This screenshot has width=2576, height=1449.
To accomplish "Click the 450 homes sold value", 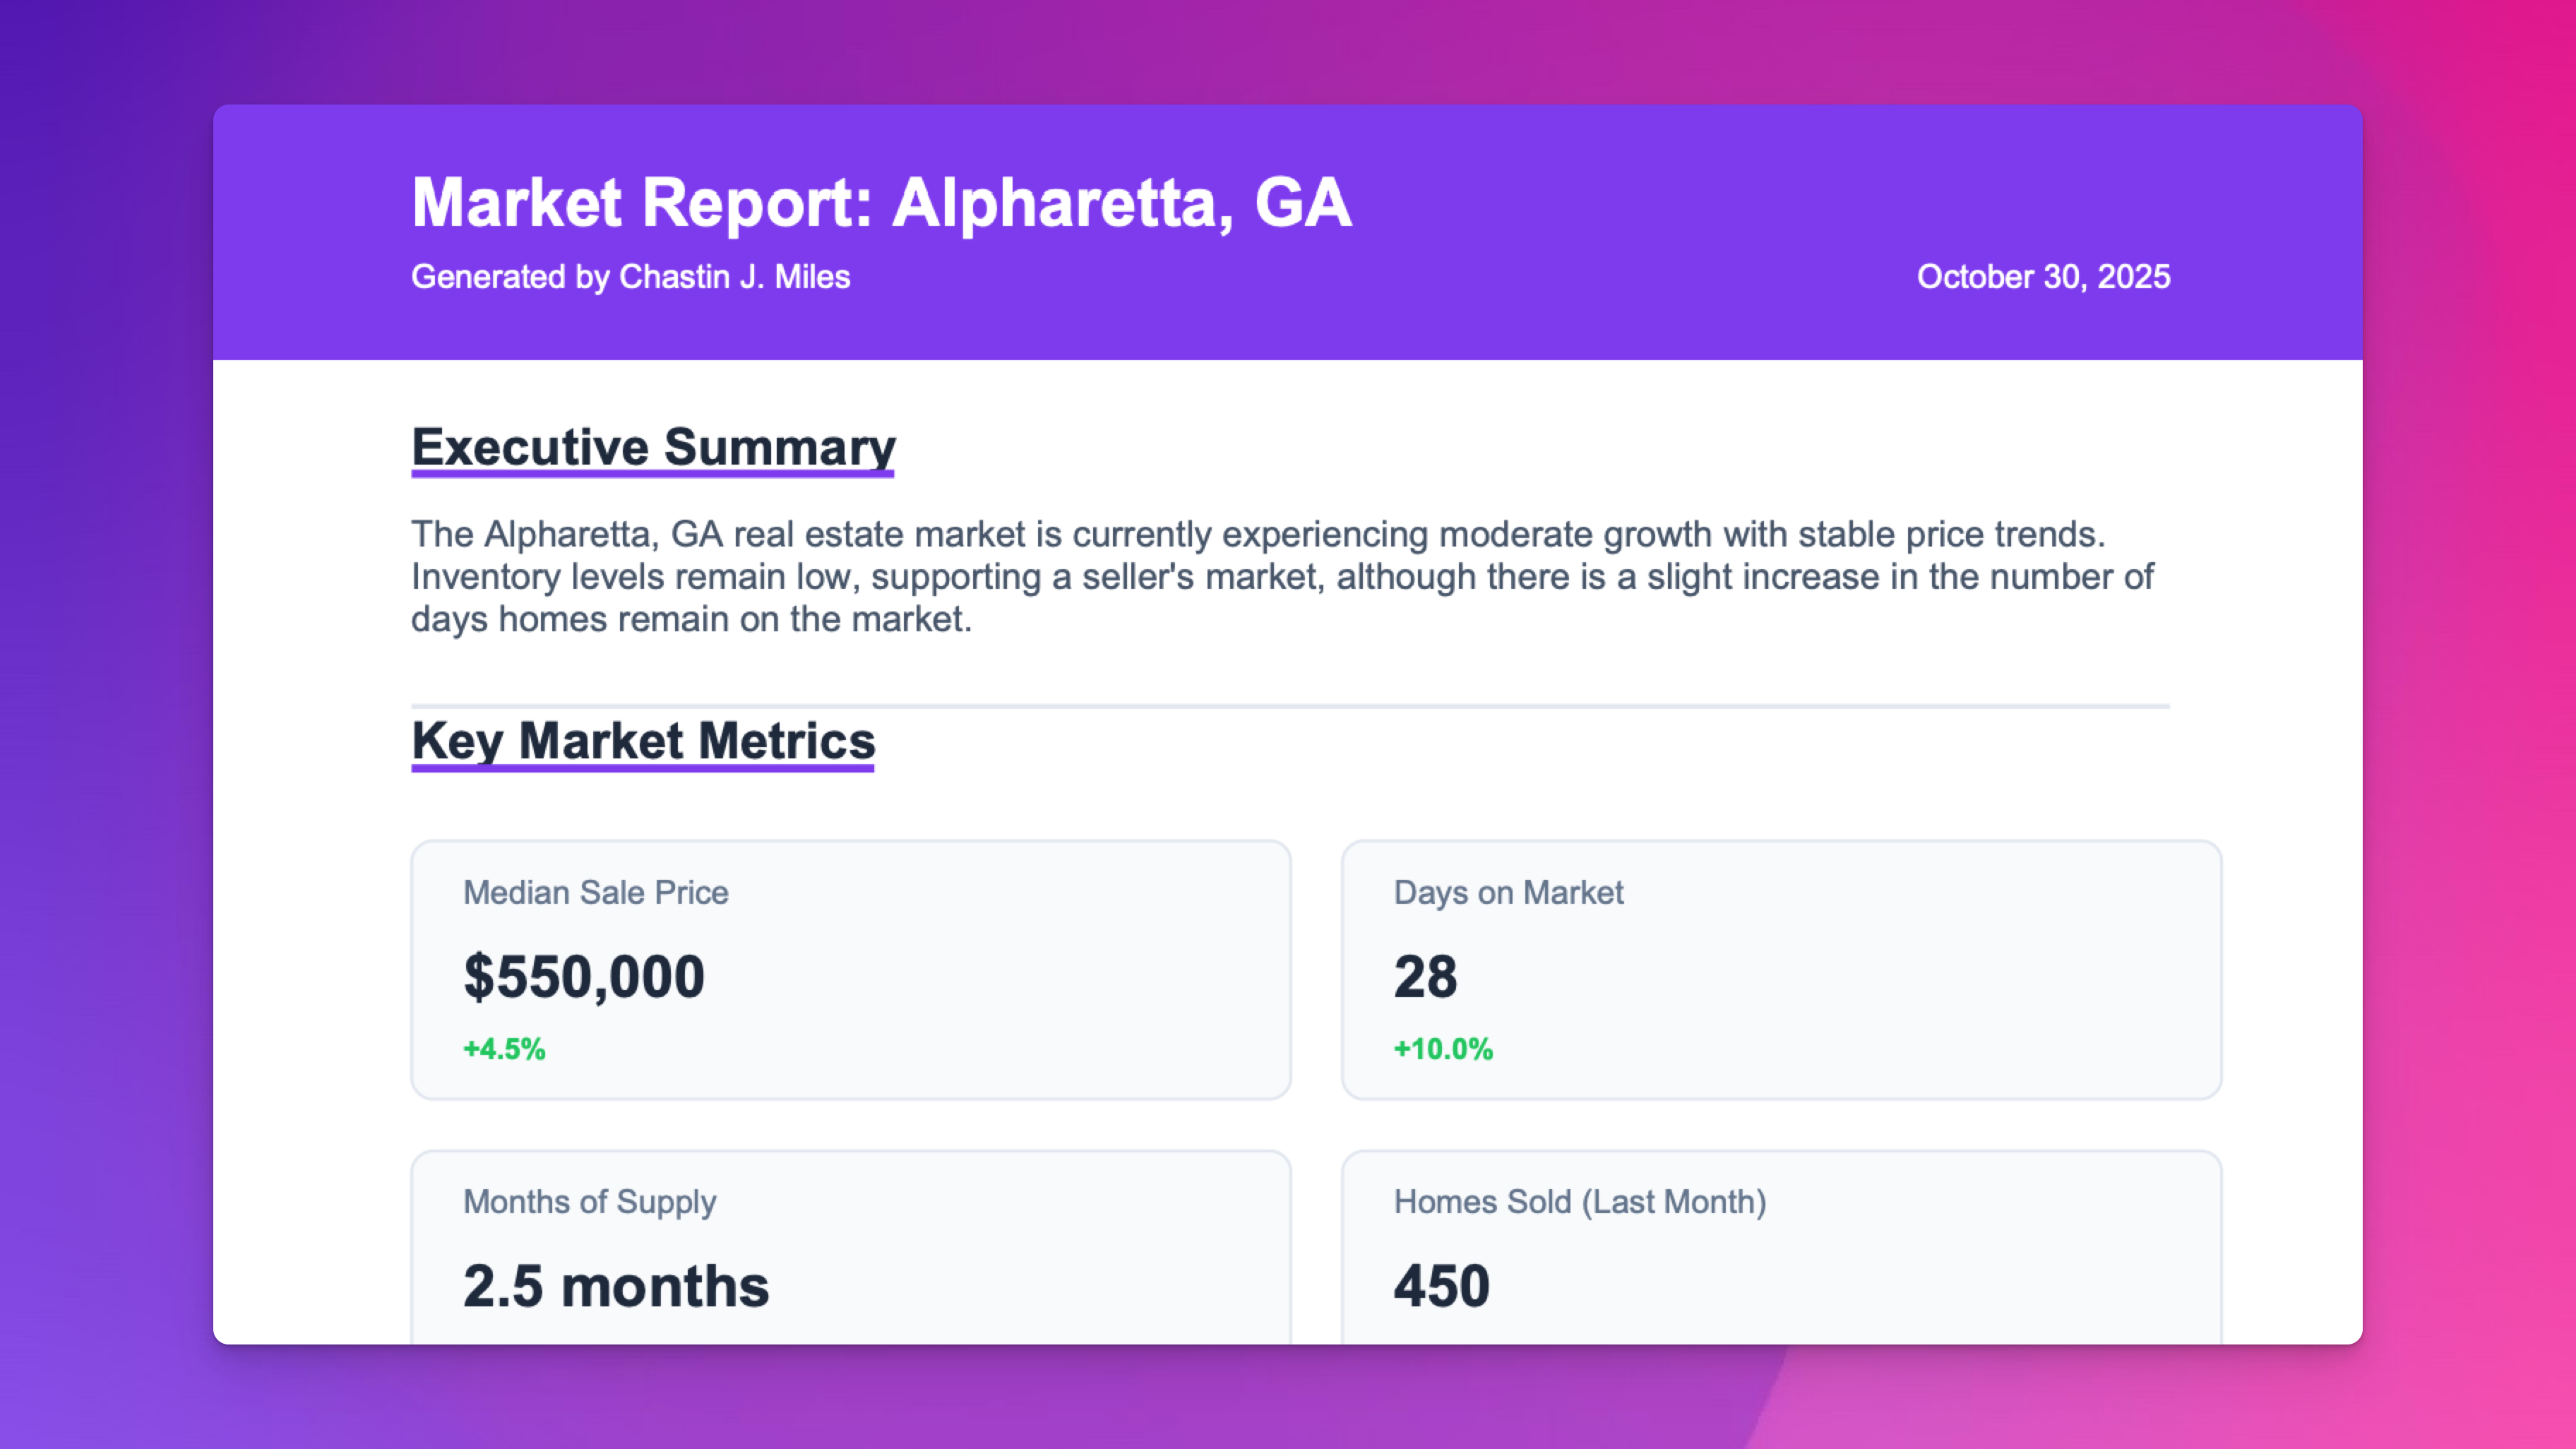I will tap(1441, 1286).
